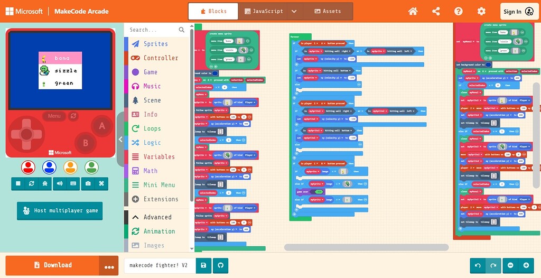The height and width of the screenshot is (278, 541).
Task: Switch to the Assets tab
Action: click(x=328, y=12)
